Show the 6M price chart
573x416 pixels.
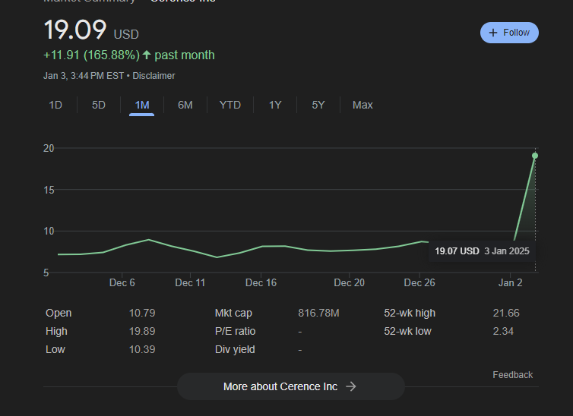185,105
